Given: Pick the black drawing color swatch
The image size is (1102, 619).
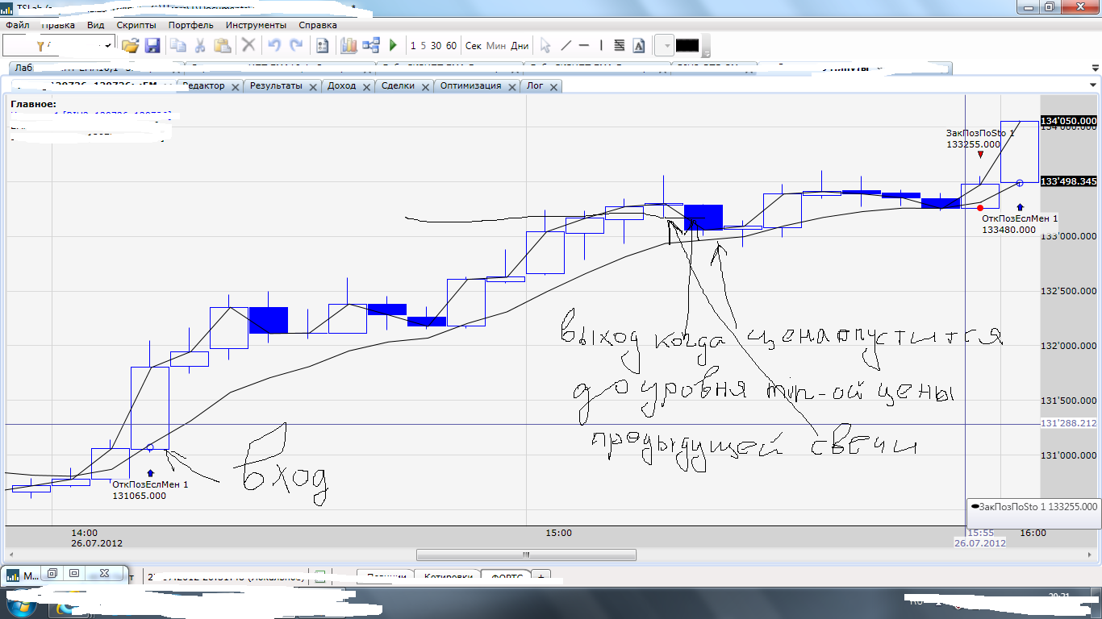Looking at the screenshot, I should point(687,46).
